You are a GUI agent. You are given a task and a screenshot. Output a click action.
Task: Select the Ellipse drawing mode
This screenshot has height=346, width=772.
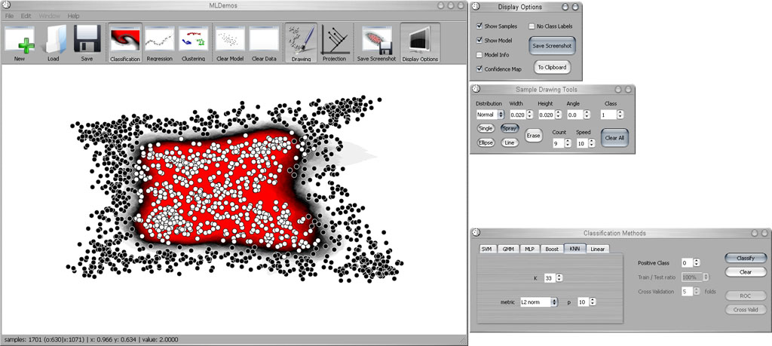[x=485, y=142]
